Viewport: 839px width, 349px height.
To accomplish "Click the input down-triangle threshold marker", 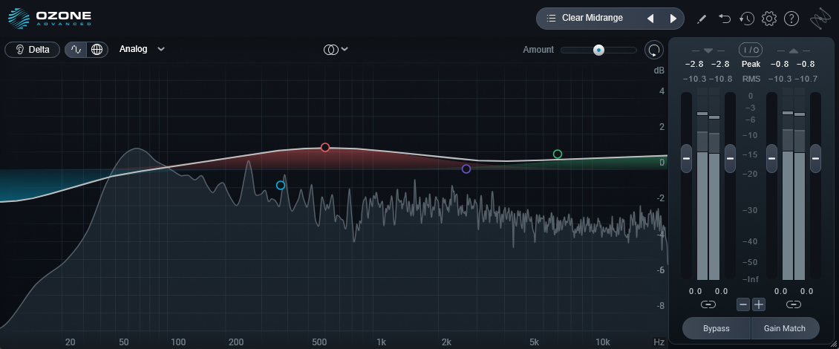I will click(708, 50).
